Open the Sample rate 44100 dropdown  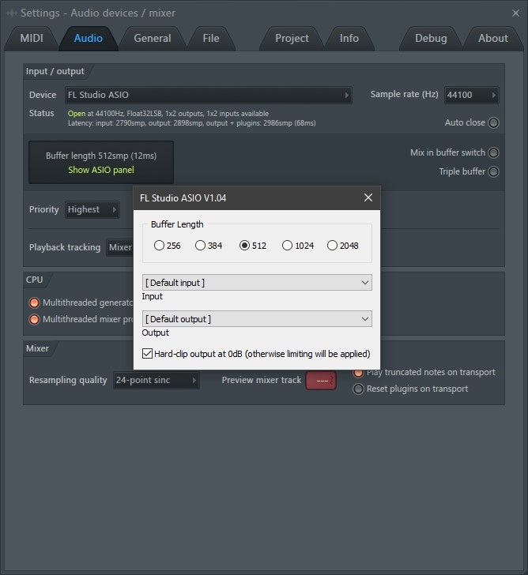click(472, 95)
